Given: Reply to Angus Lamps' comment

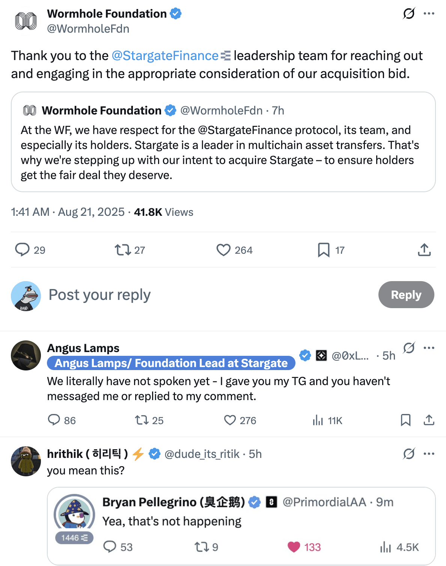Looking at the screenshot, I should point(54,420).
